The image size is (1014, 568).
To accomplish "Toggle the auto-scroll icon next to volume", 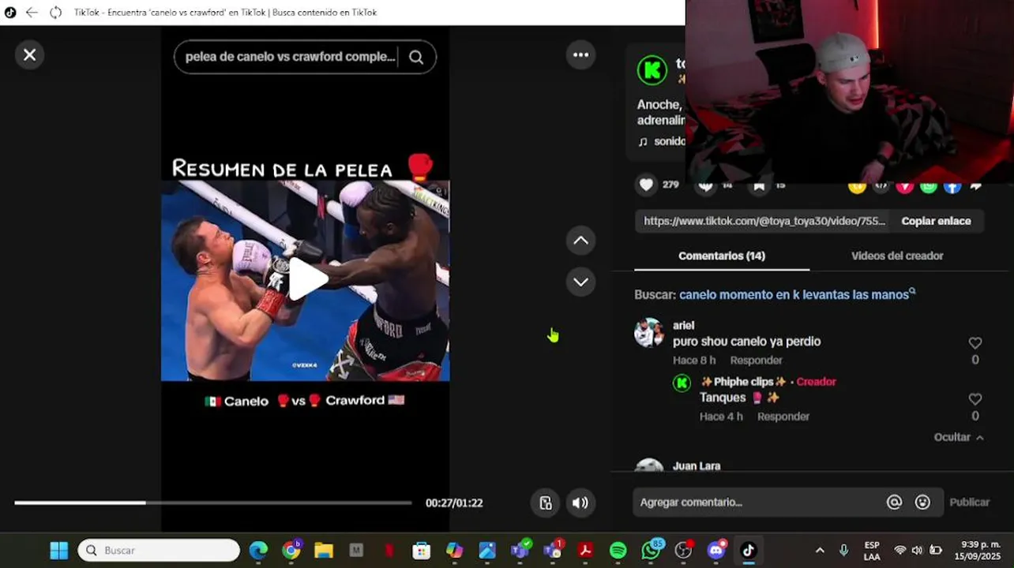I will (546, 503).
